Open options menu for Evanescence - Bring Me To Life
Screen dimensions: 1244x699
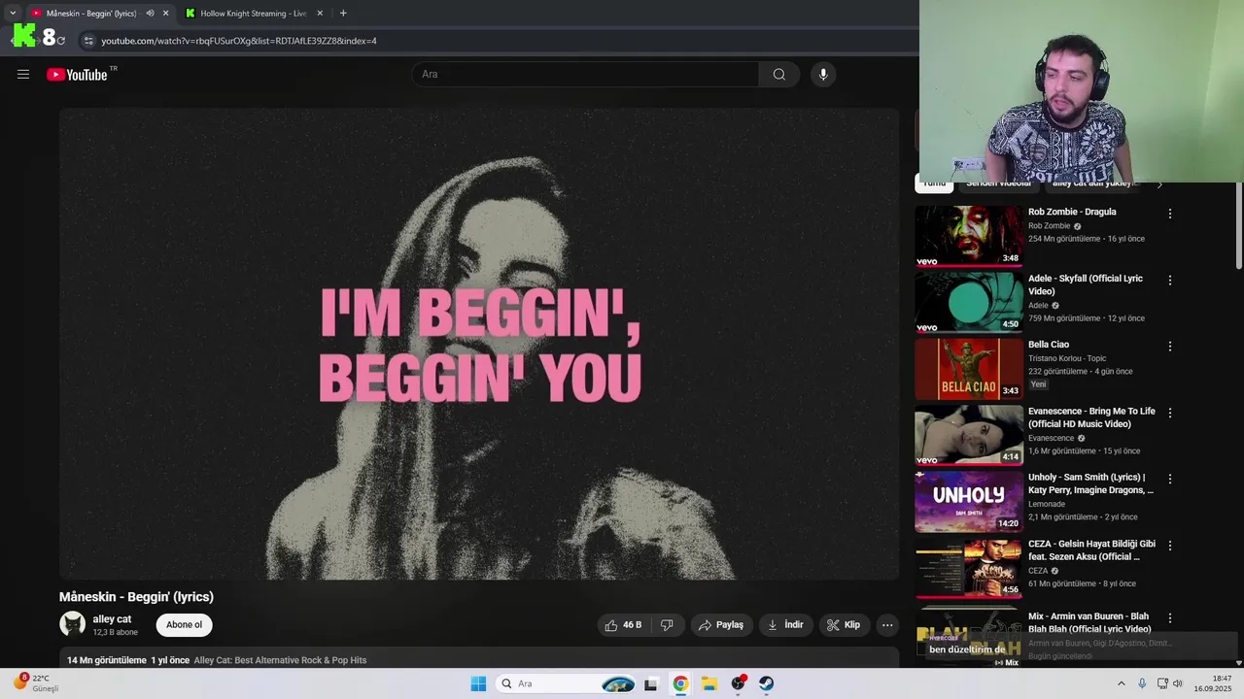click(1170, 414)
